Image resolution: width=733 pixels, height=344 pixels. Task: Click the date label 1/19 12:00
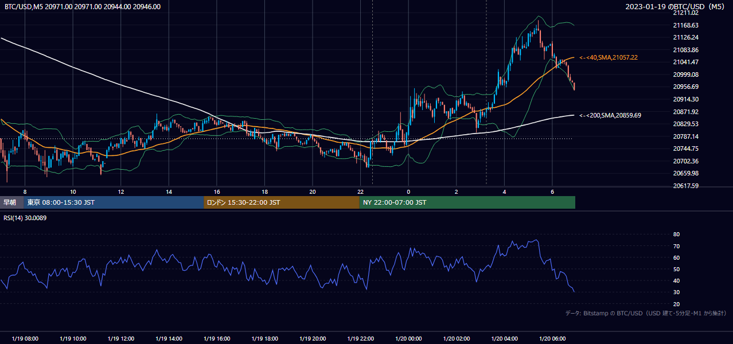coord(121,338)
